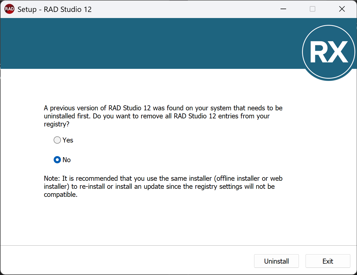Screen dimensions: 357x275
Task: Click the "Note: It is recommended" paragraph
Action: point(163,179)
